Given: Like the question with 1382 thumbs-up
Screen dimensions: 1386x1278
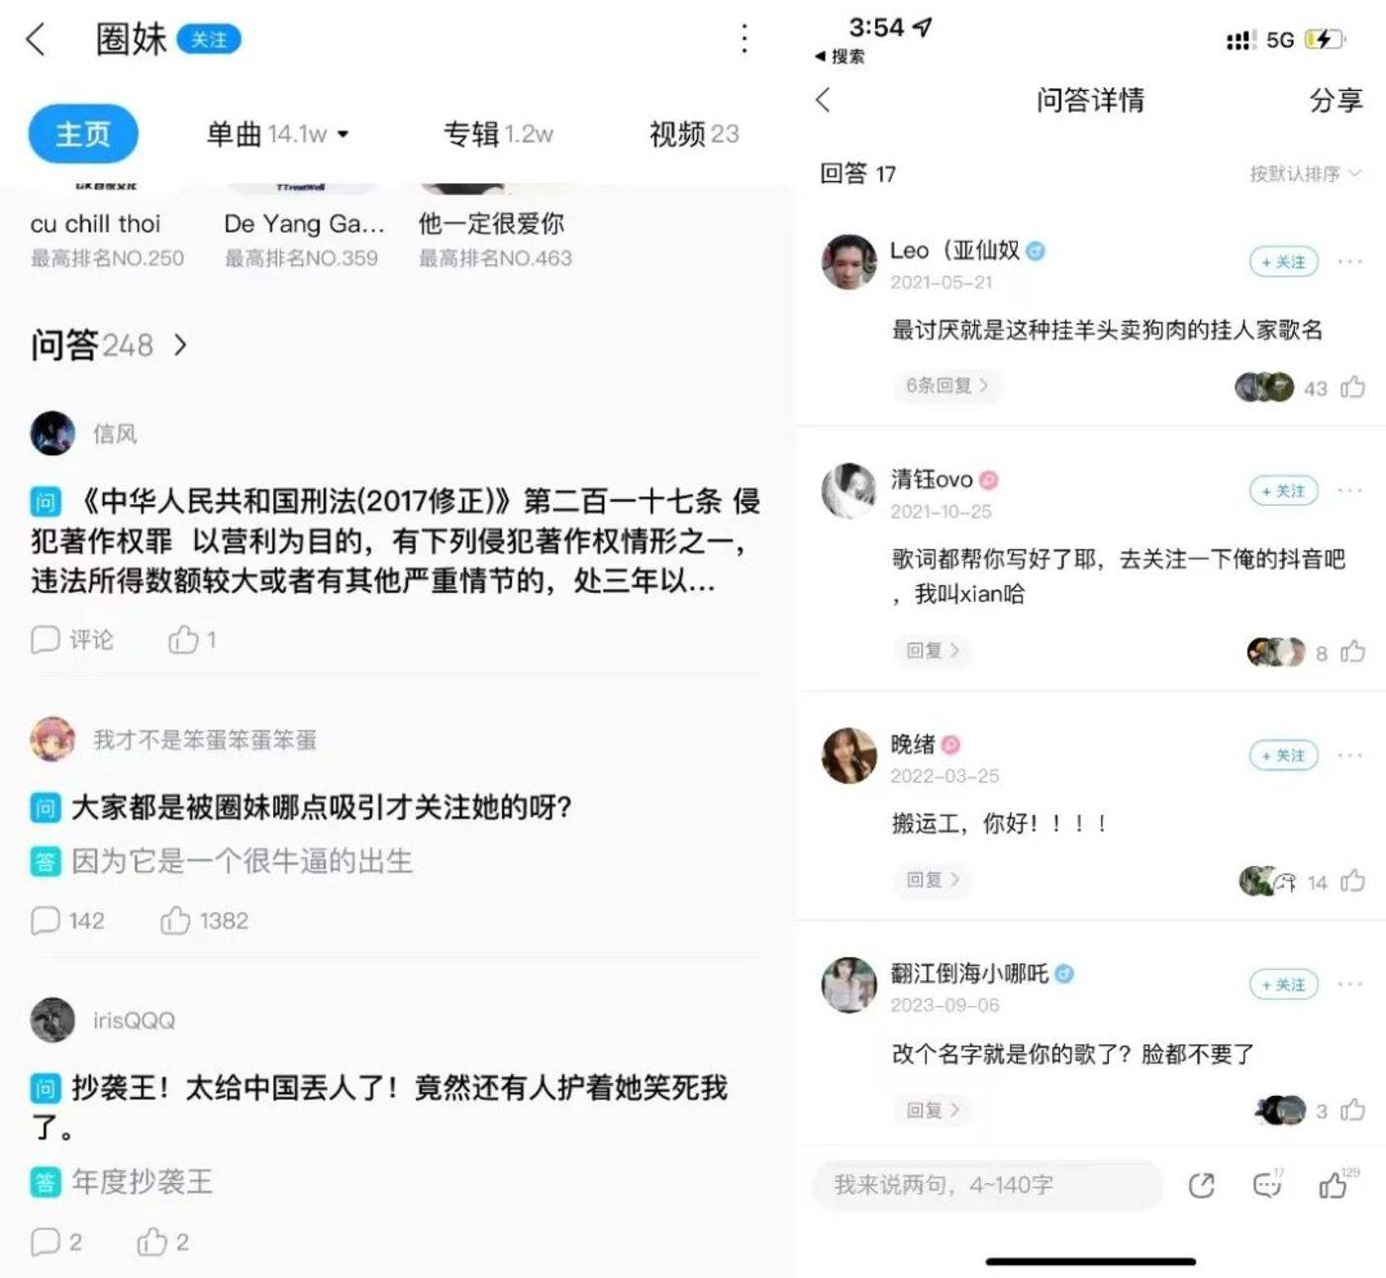Looking at the screenshot, I should 175,921.
